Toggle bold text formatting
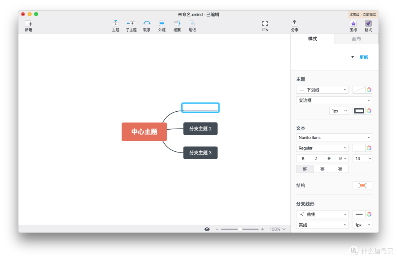The image size is (397, 259). point(303,159)
